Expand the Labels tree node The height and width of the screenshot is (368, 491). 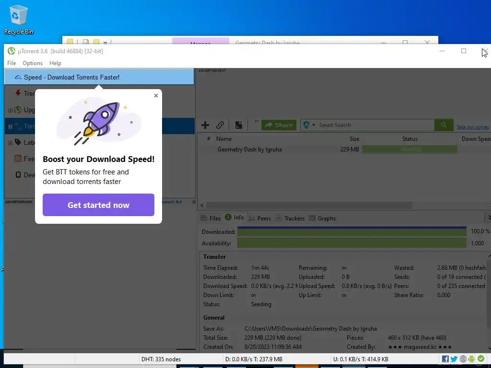(x=10, y=143)
